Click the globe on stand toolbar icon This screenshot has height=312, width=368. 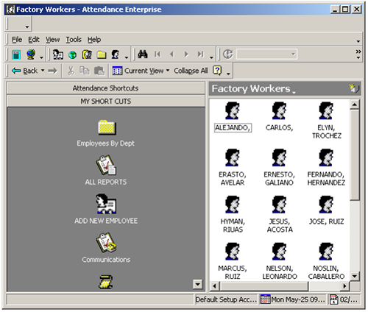click(x=31, y=54)
